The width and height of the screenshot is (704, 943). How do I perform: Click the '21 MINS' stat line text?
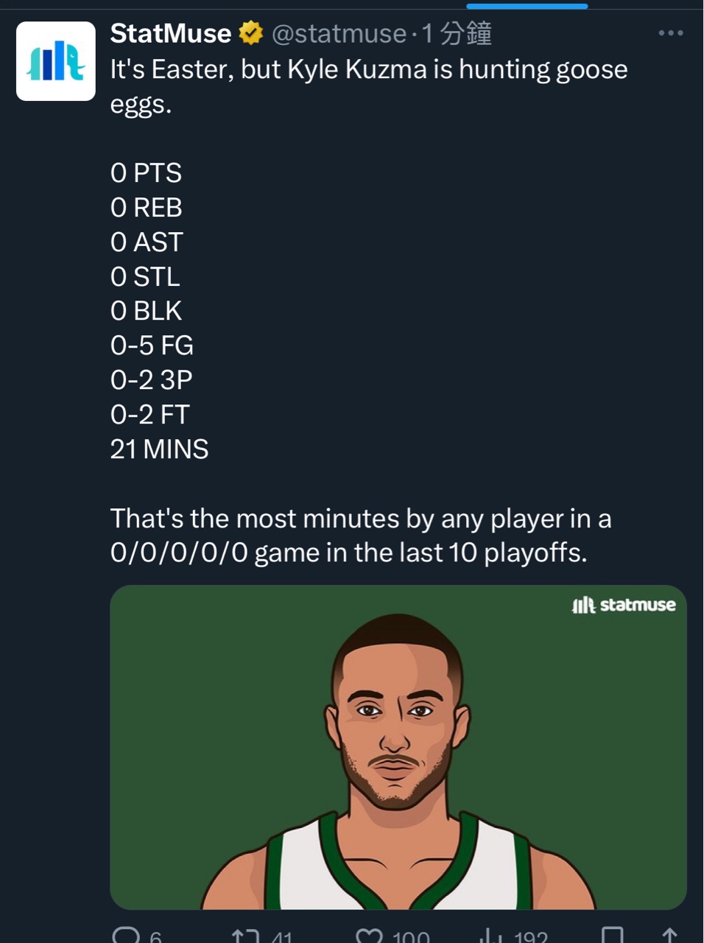click(159, 449)
